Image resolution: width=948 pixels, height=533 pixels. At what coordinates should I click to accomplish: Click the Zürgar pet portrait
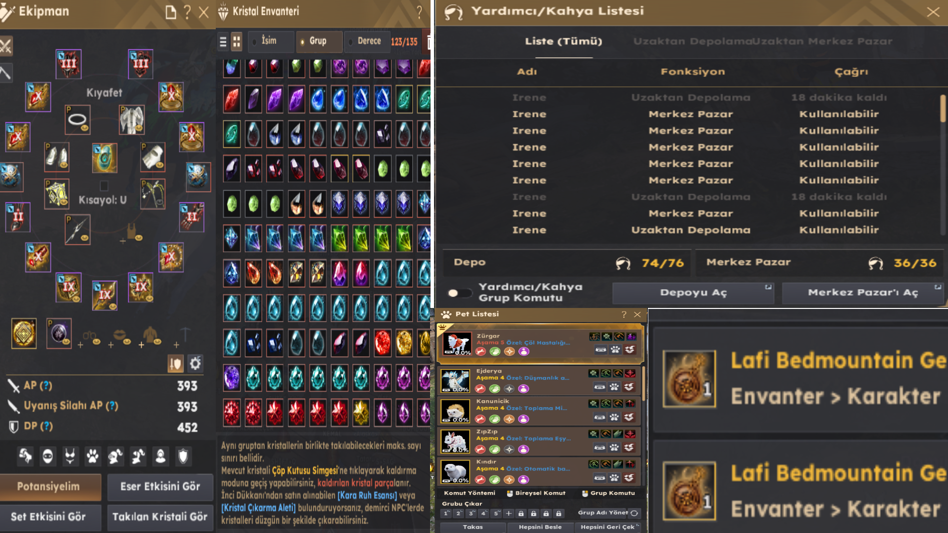457,343
